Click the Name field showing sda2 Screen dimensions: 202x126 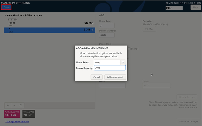pyautogui.click(x=157, y=85)
